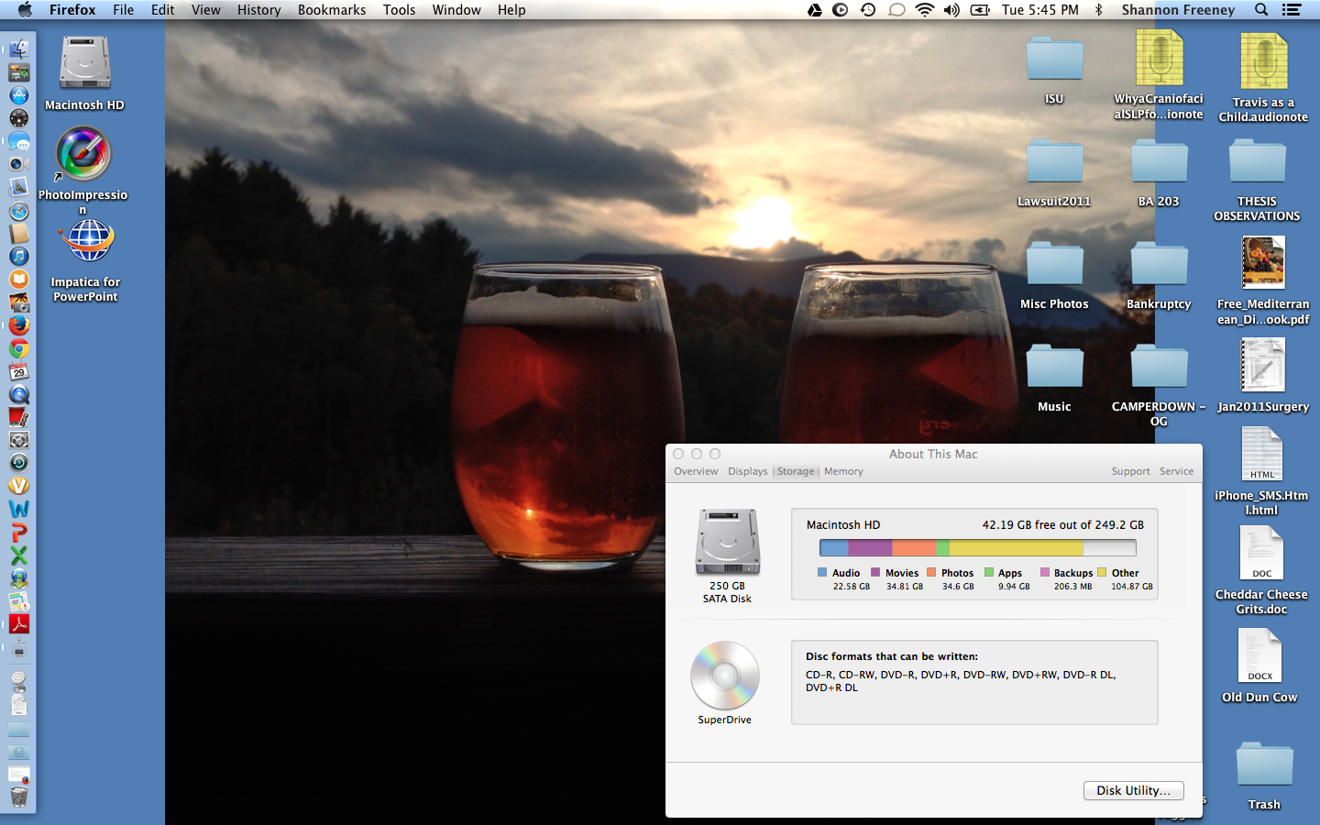Switch to the Displays tab
Screen dimensions: 1320x825
[748, 471]
